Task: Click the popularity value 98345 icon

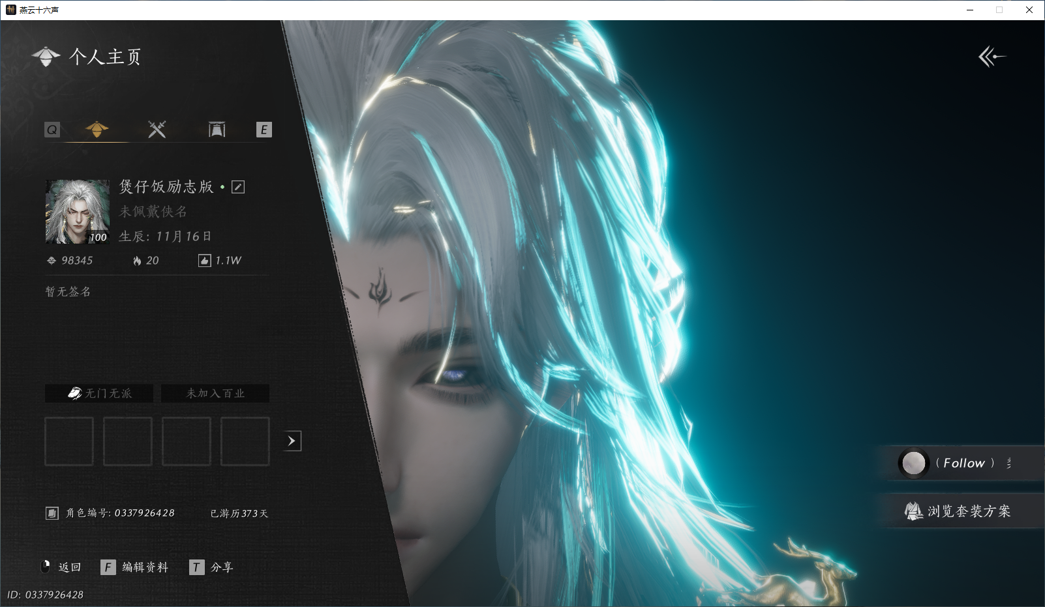Action: [x=52, y=261]
